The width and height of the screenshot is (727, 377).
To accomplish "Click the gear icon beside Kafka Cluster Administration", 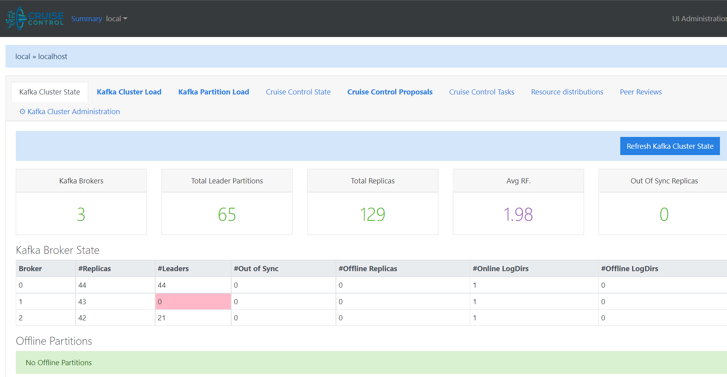I will pos(22,112).
